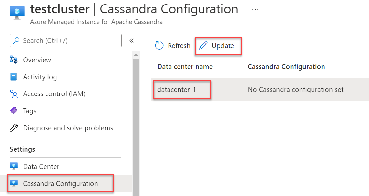
Task: Click the Cassandra Configuration sidebar icon
Action: pyautogui.click(x=14, y=184)
